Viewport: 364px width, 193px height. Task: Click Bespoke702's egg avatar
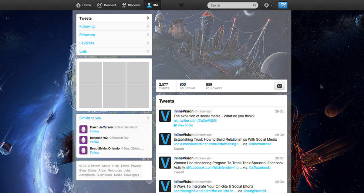click(x=83, y=140)
